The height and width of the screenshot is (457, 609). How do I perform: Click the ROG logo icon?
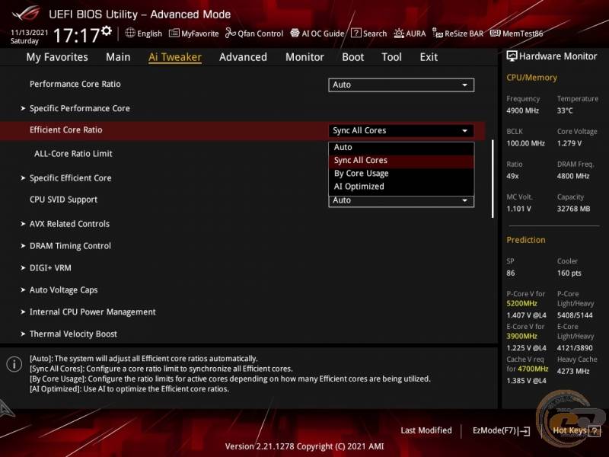tap(26, 14)
